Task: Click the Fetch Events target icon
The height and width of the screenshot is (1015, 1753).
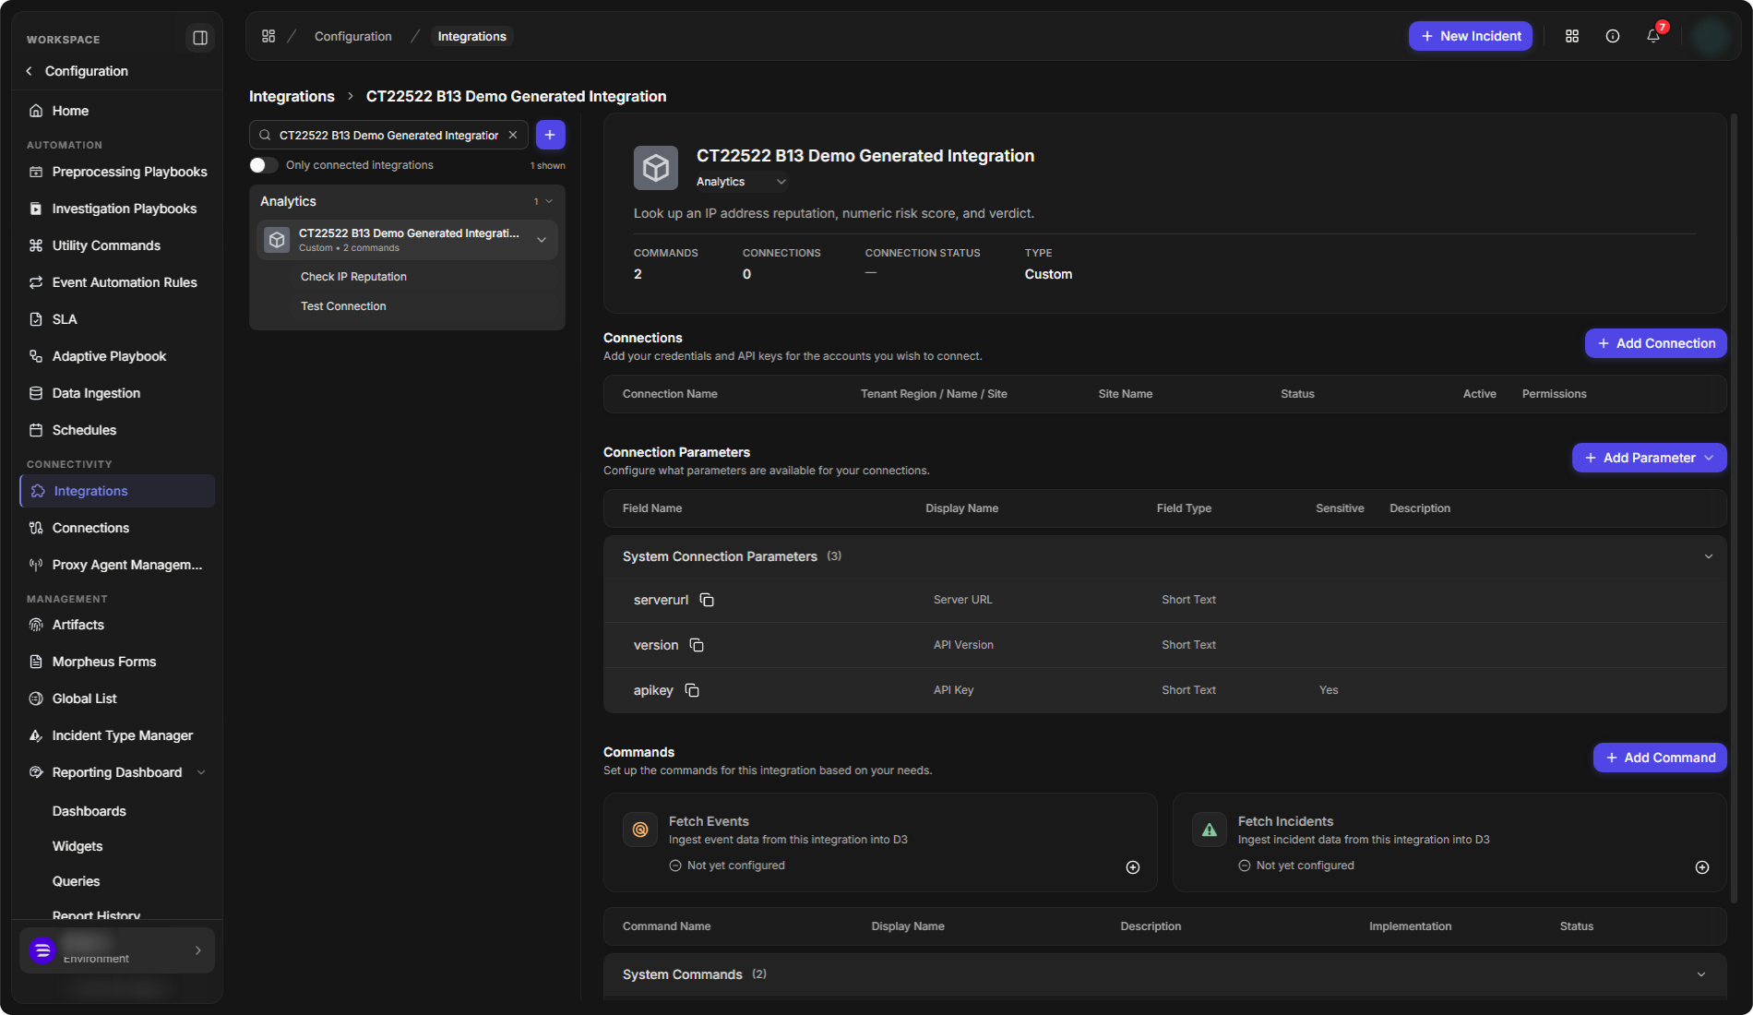Action: pyautogui.click(x=640, y=830)
